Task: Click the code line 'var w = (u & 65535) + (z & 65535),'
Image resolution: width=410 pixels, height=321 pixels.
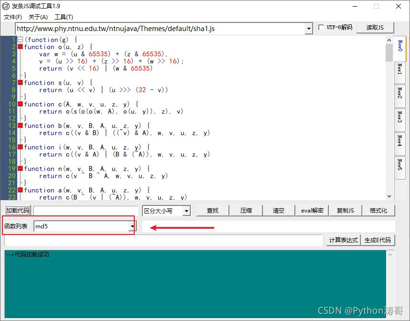Action: click(x=103, y=54)
